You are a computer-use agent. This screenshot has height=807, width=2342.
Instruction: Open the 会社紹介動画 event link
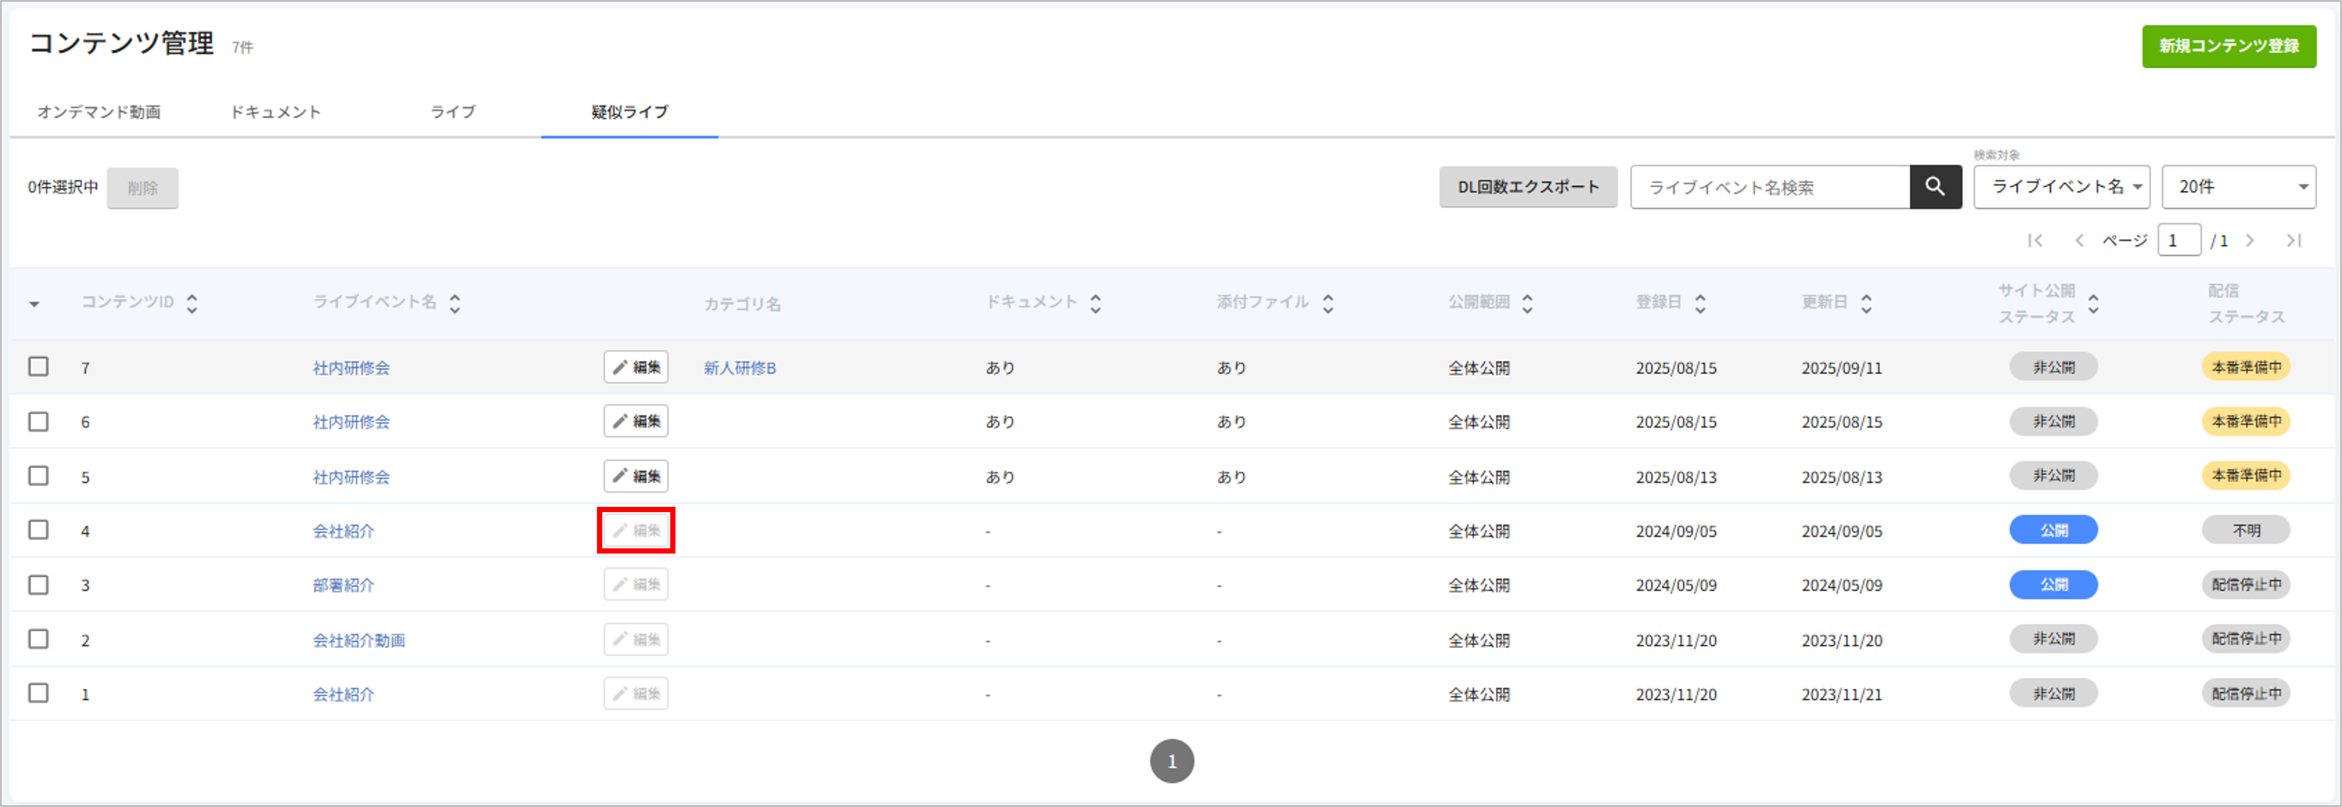click(359, 641)
